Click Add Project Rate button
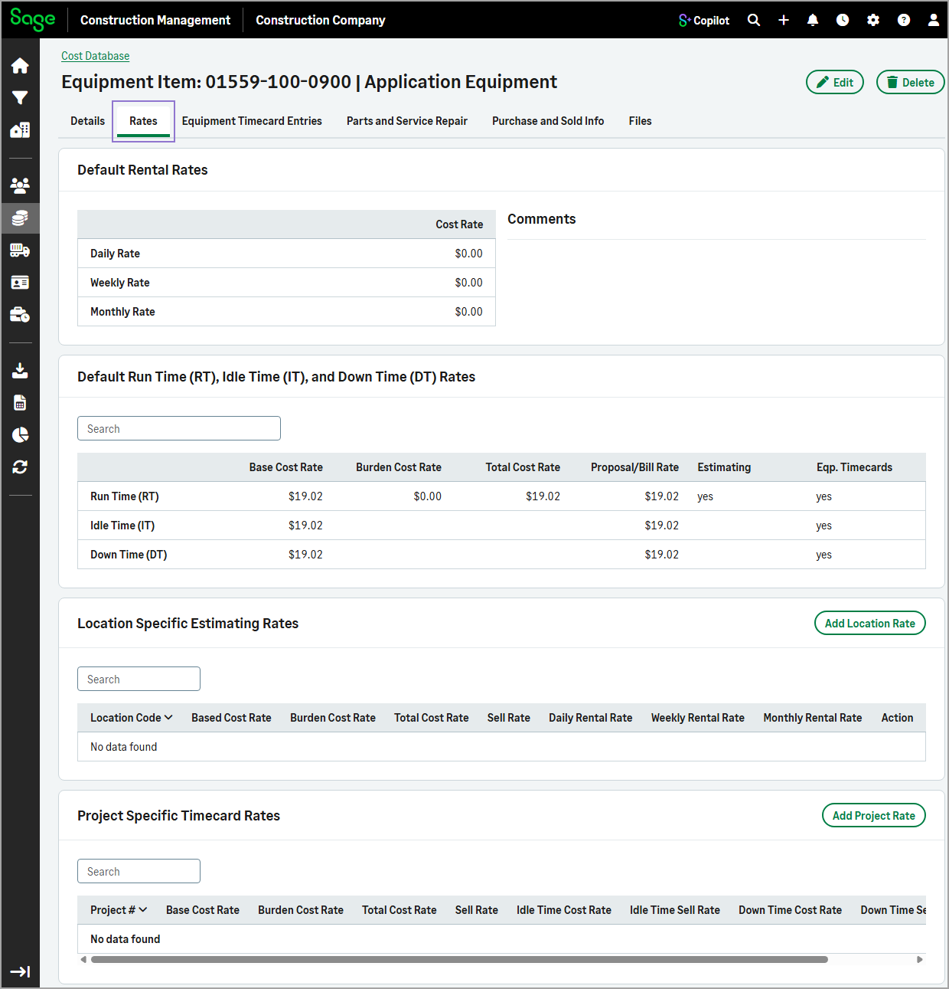This screenshot has width=949, height=989. 874,815
